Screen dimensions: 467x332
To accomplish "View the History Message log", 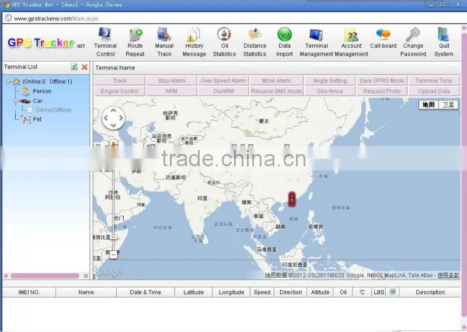I will pyautogui.click(x=194, y=42).
